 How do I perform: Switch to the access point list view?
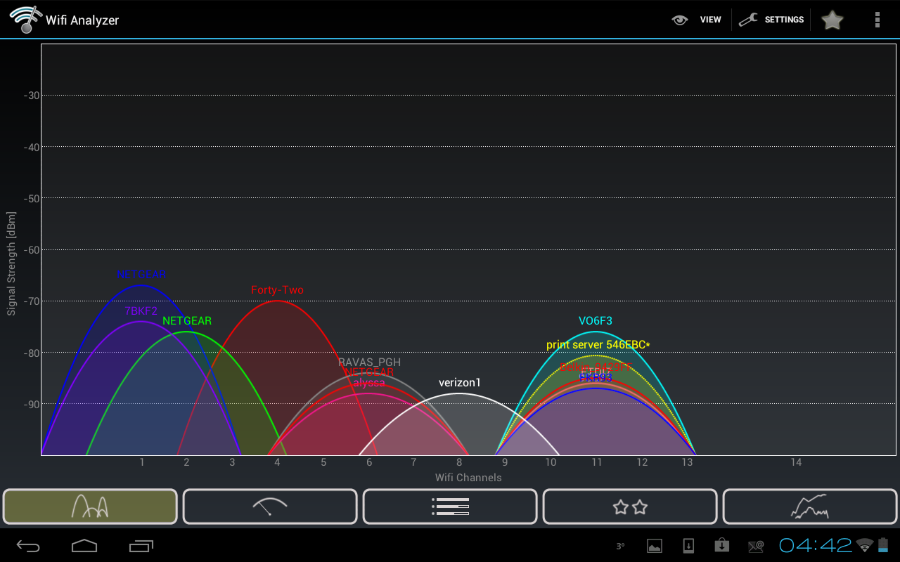pyautogui.click(x=450, y=507)
